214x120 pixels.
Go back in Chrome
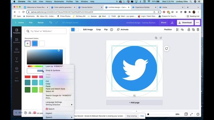15,12
